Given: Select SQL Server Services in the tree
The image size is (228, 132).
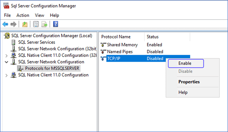Looking at the screenshot, I should pyautogui.click(x=37, y=42).
